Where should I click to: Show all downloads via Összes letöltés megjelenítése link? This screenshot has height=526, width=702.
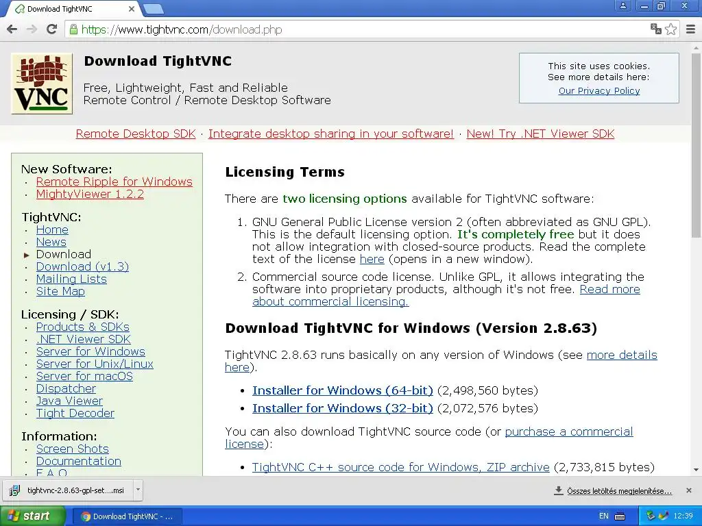(619, 491)
